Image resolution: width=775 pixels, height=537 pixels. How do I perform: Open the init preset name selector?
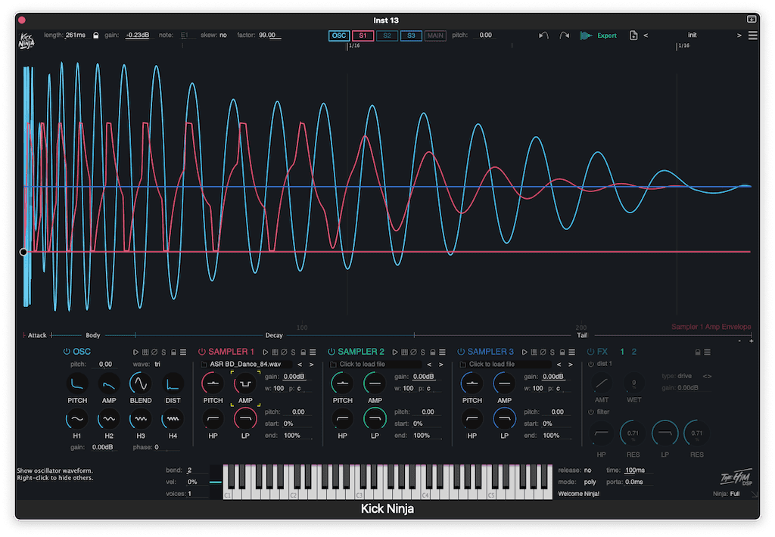(x=692, y=35)
